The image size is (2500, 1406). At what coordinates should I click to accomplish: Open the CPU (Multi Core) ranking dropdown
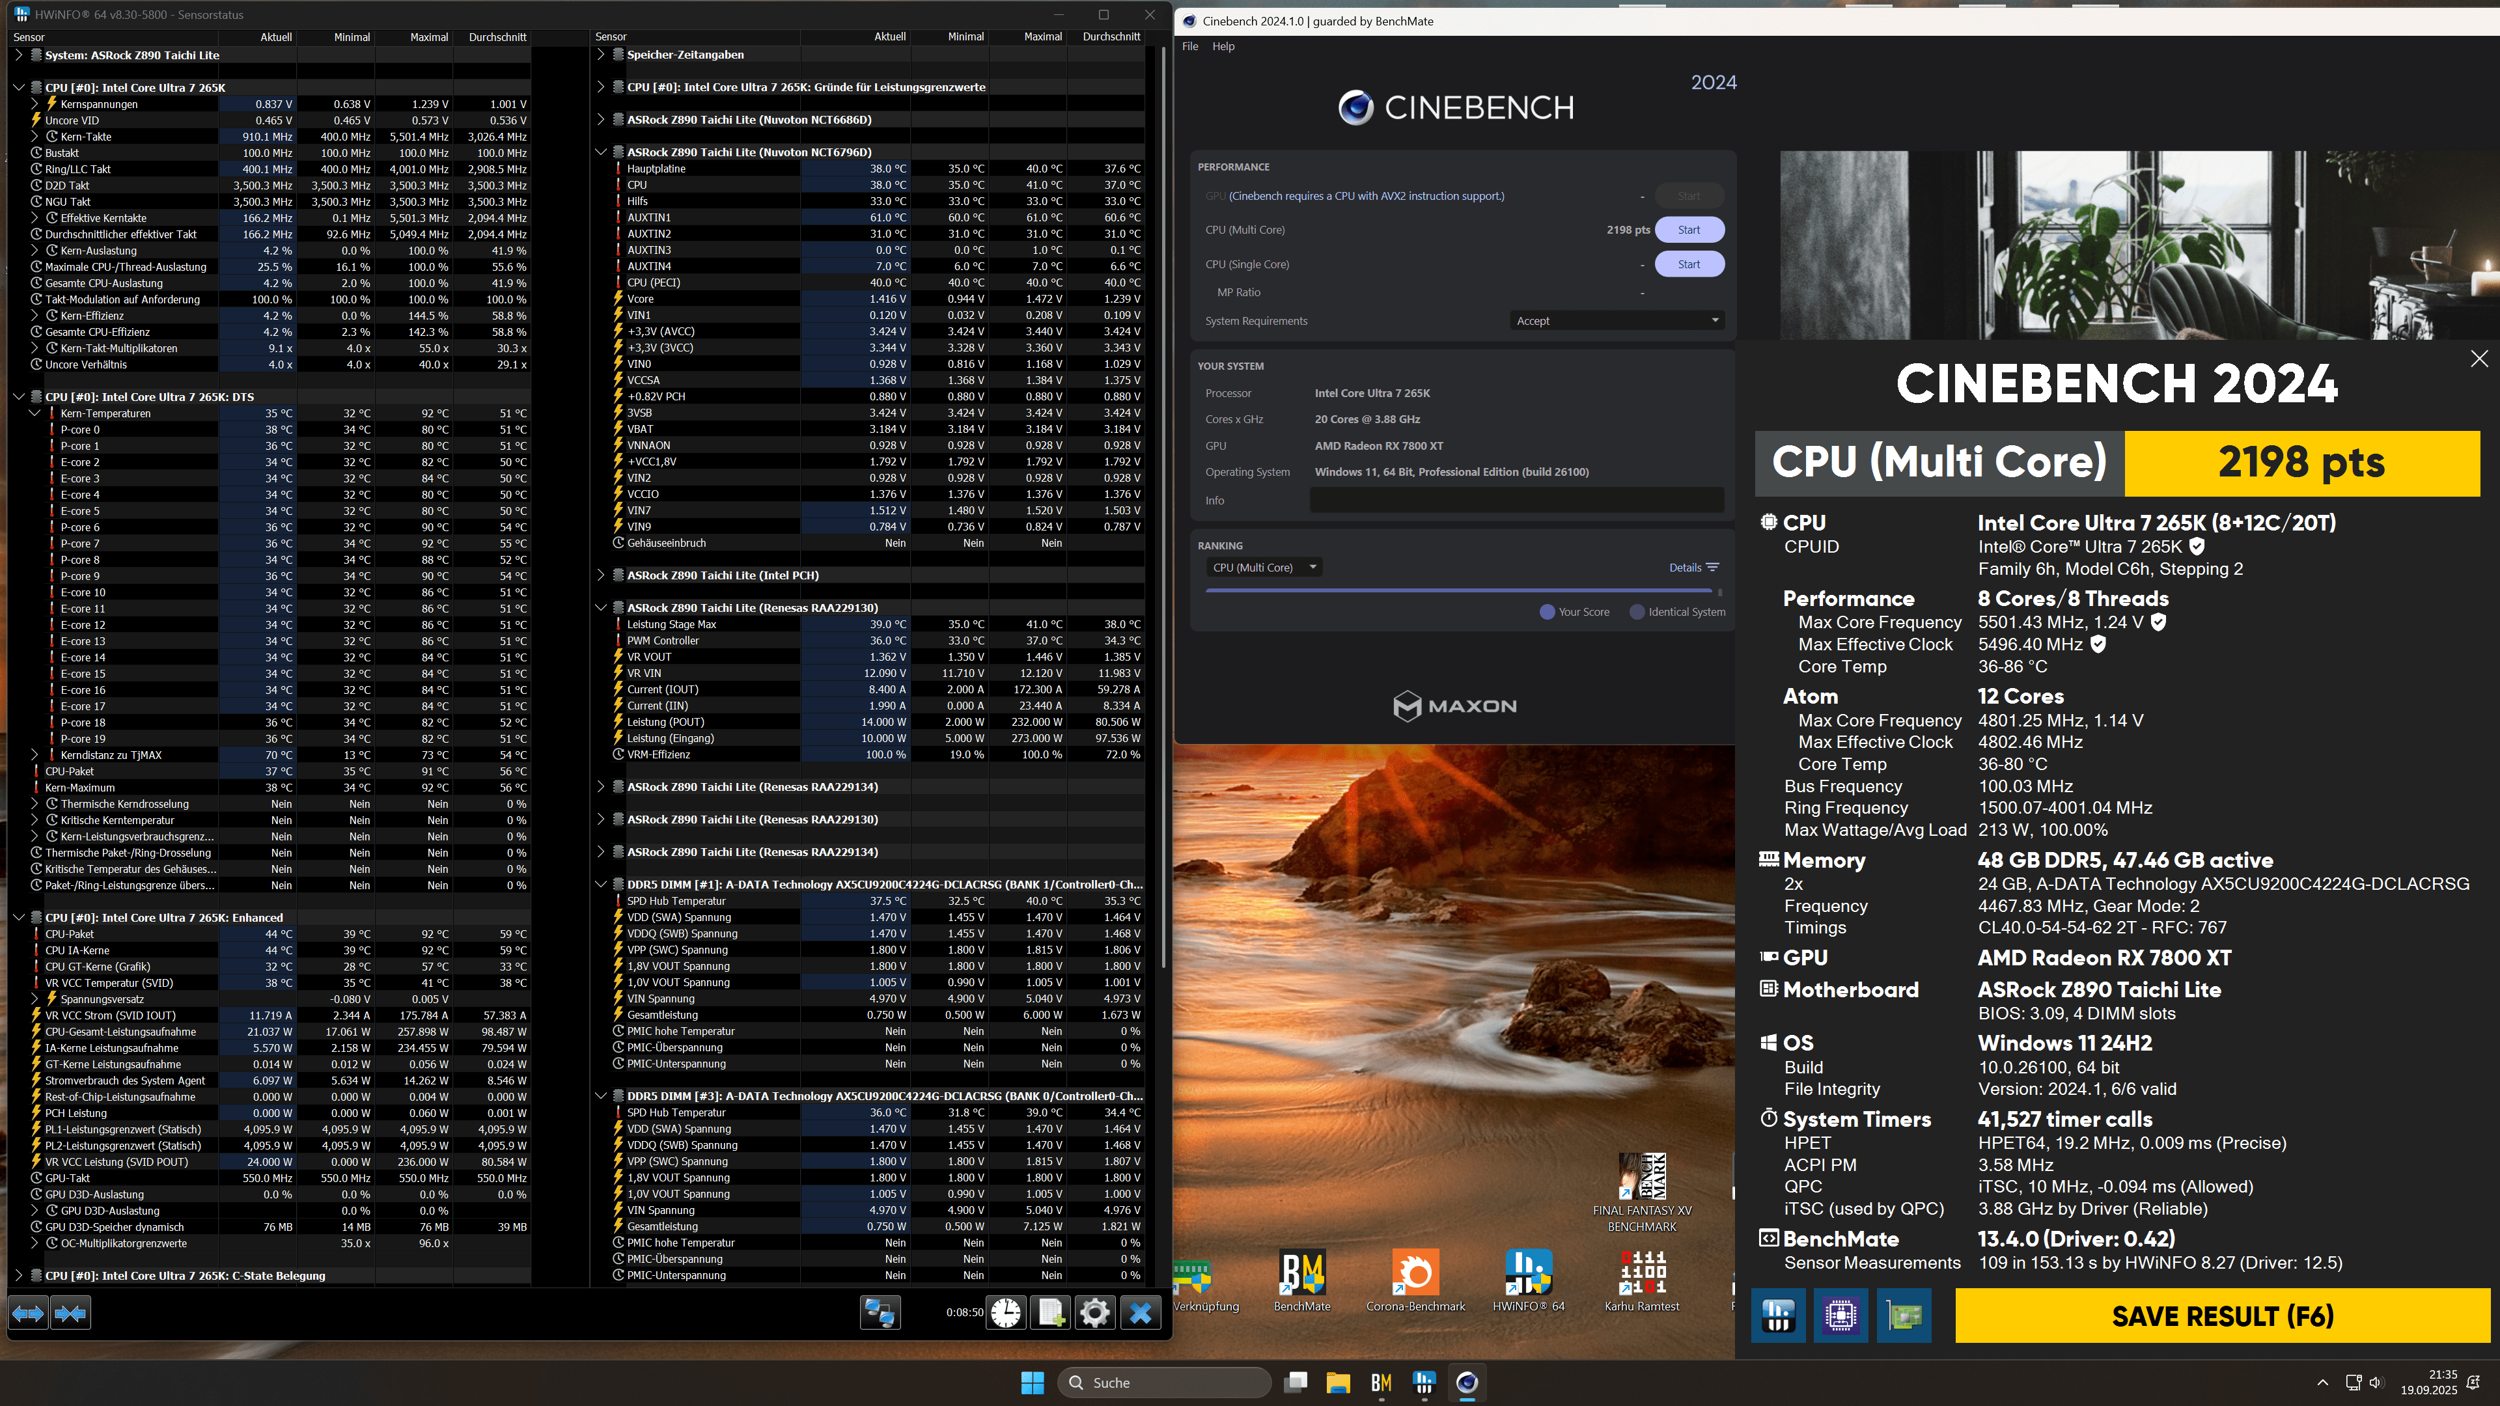(x=1264, y=568)
